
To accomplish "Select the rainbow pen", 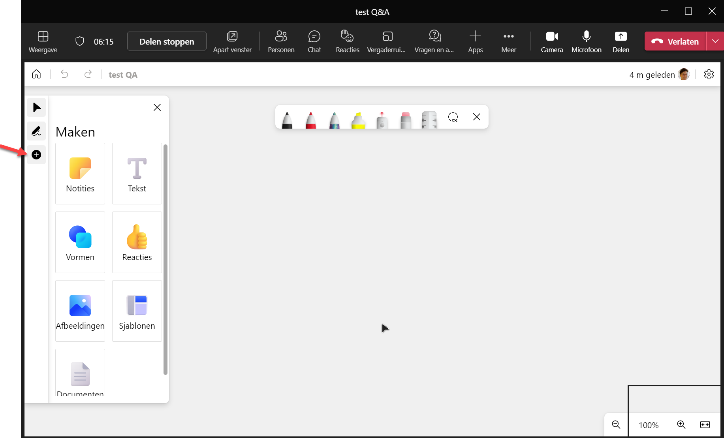I will 335,120.
